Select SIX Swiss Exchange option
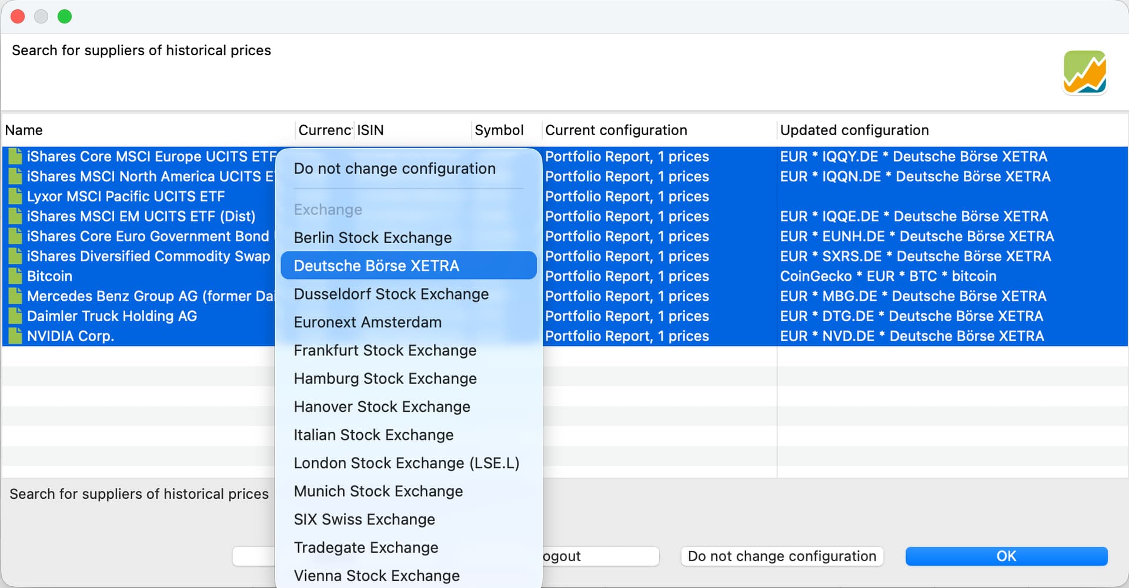 pyautogui.click(x=364, y=519)
